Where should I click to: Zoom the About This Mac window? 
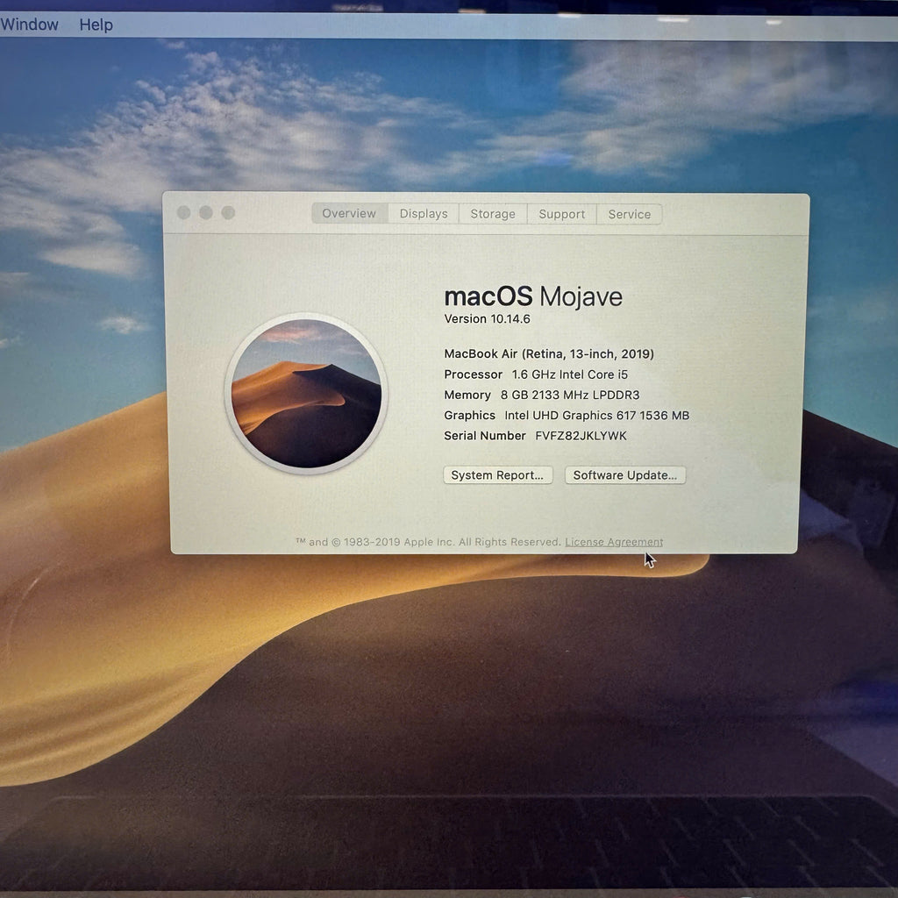tap(229, 212)
